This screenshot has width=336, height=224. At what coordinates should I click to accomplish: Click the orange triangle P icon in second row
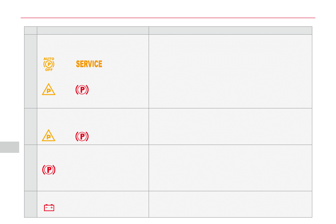(x=49, y=136)
